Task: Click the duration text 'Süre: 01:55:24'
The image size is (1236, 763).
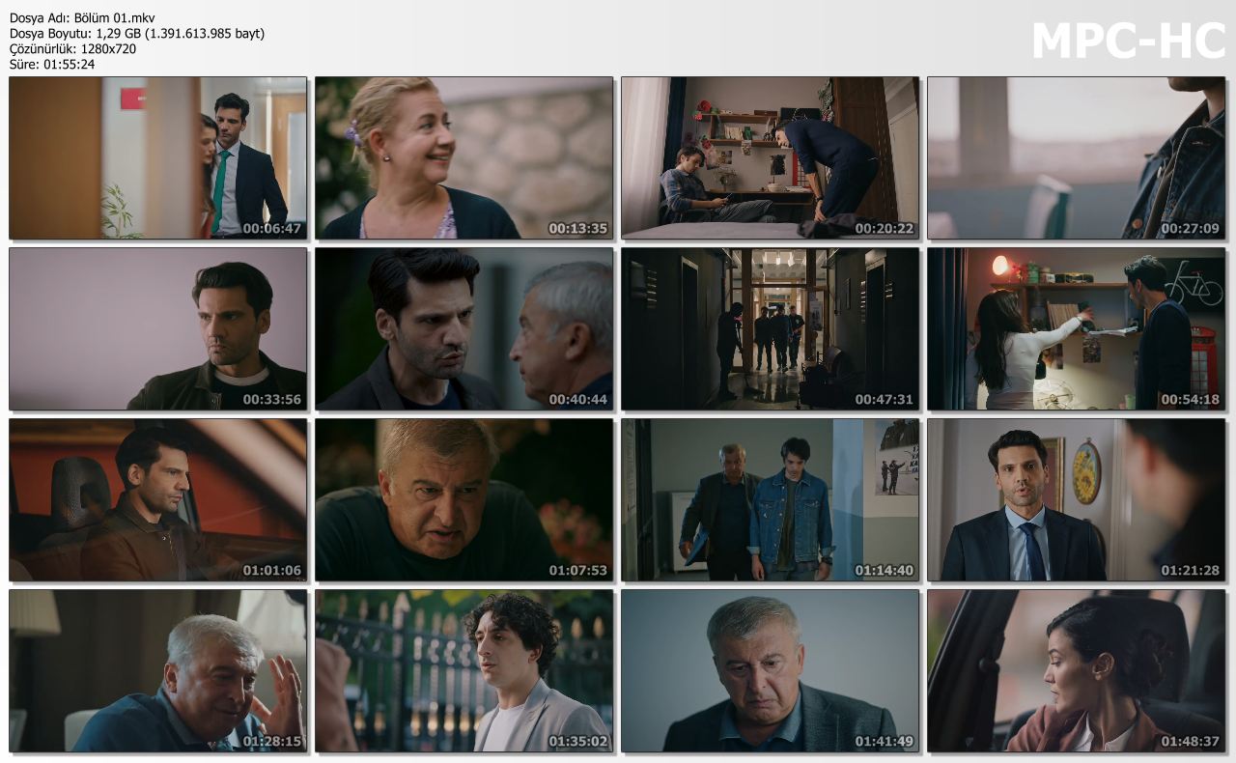Action: pyautogui.click(x=52, y=65)
